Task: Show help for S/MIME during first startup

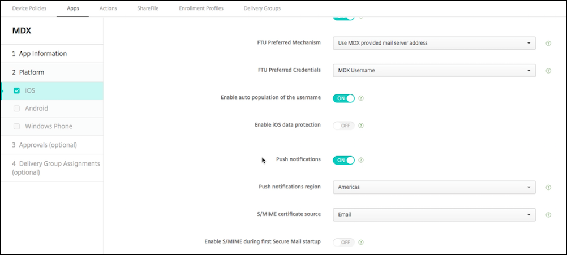Action: 361,243
